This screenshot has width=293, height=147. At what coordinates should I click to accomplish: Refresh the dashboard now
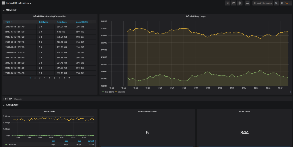(282, 3)
